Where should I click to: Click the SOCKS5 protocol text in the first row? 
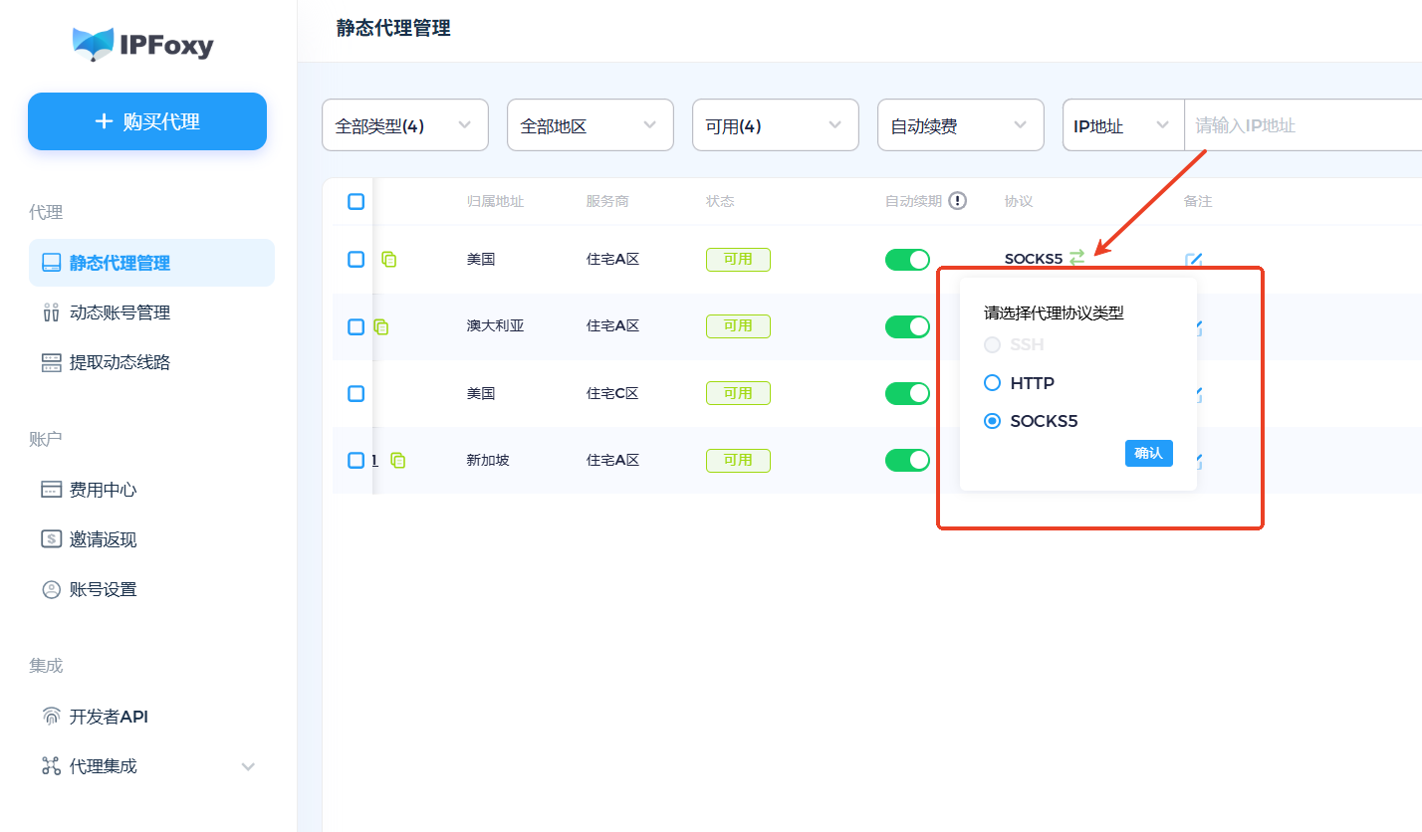(1034, 259)
